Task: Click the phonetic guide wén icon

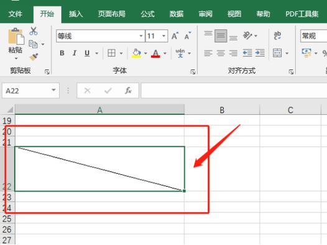Action: 180,53
